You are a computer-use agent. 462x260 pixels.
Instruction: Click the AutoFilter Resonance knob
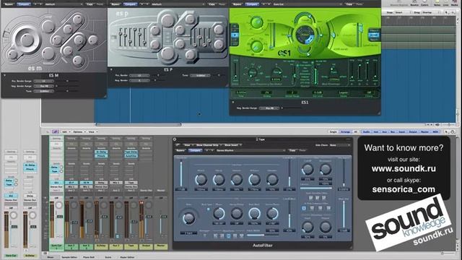tap(326, 169)
